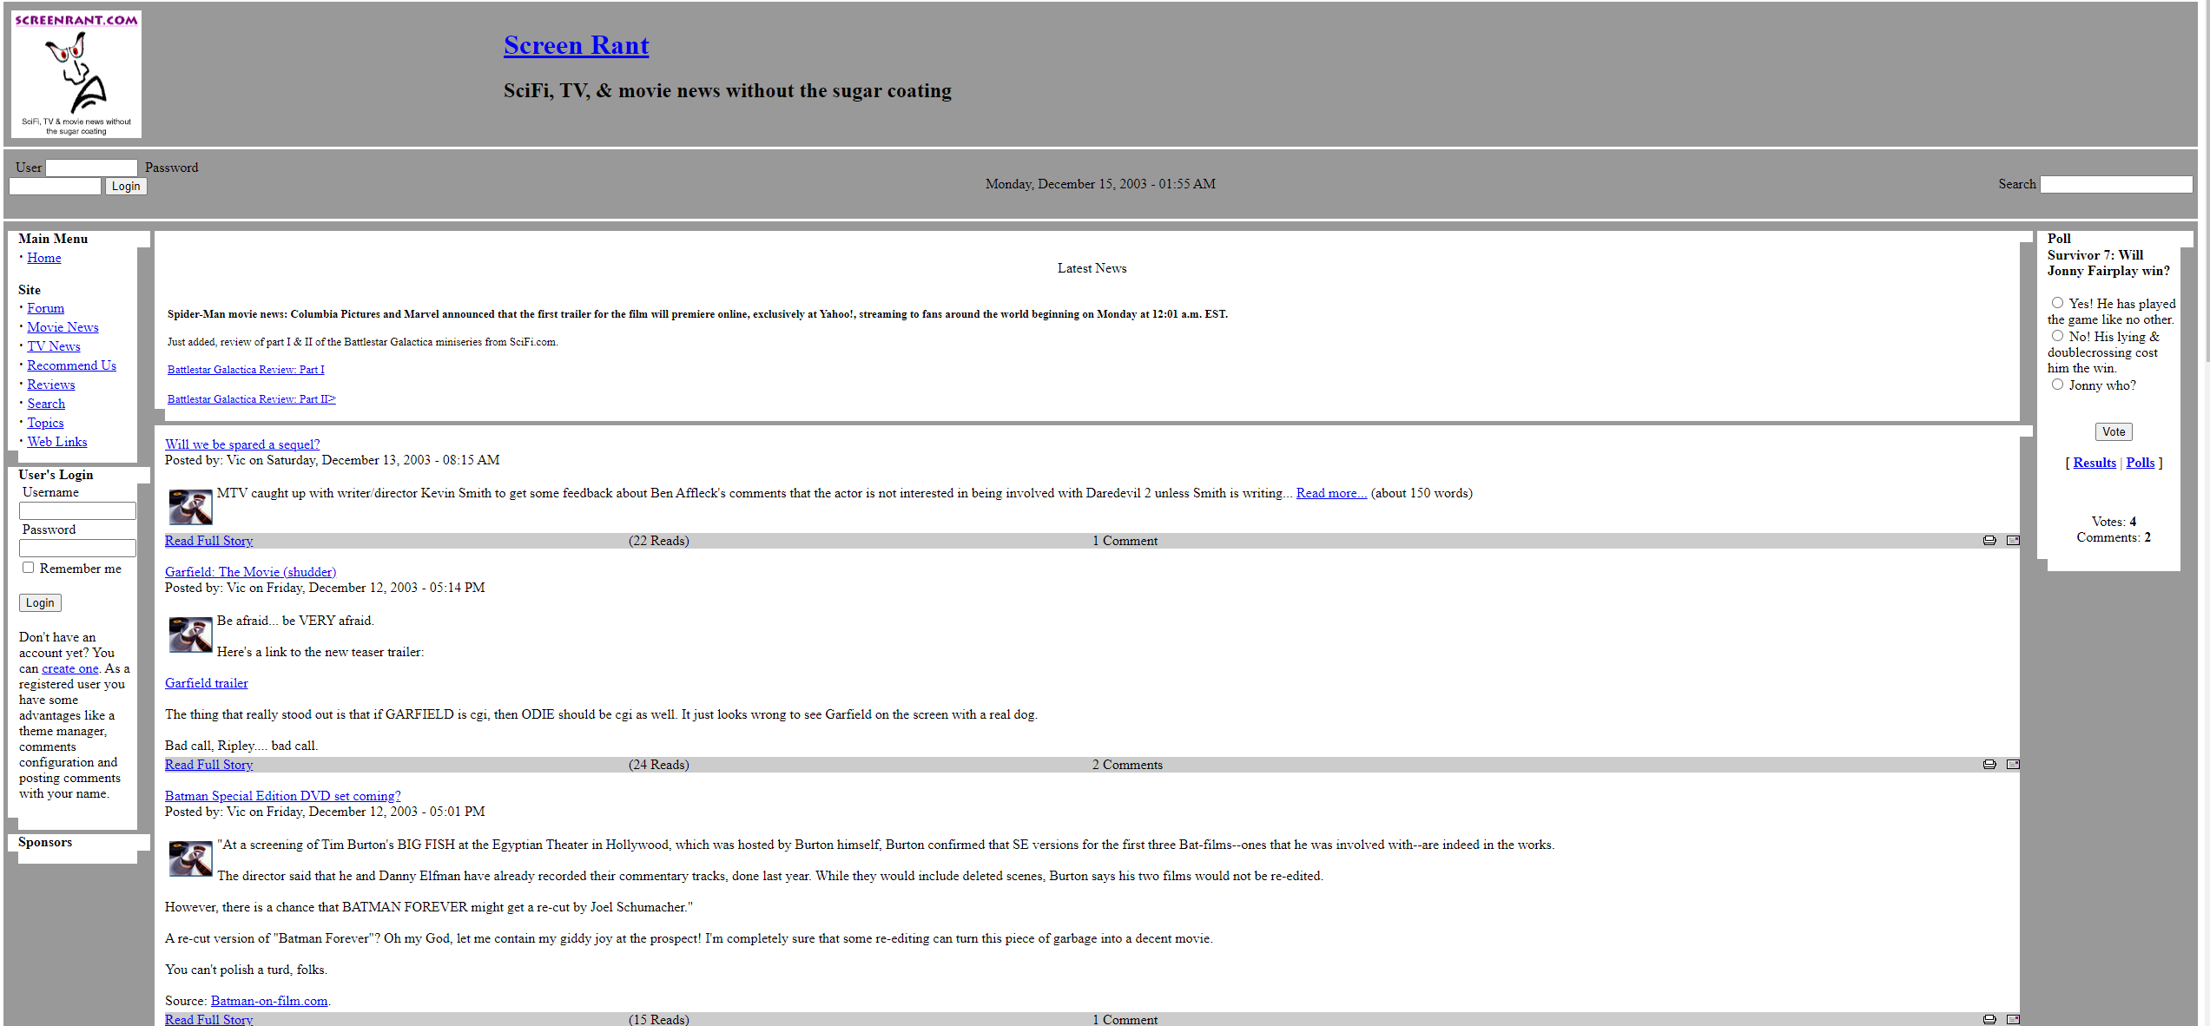Open the Recommend Us page

click(71, 365)
